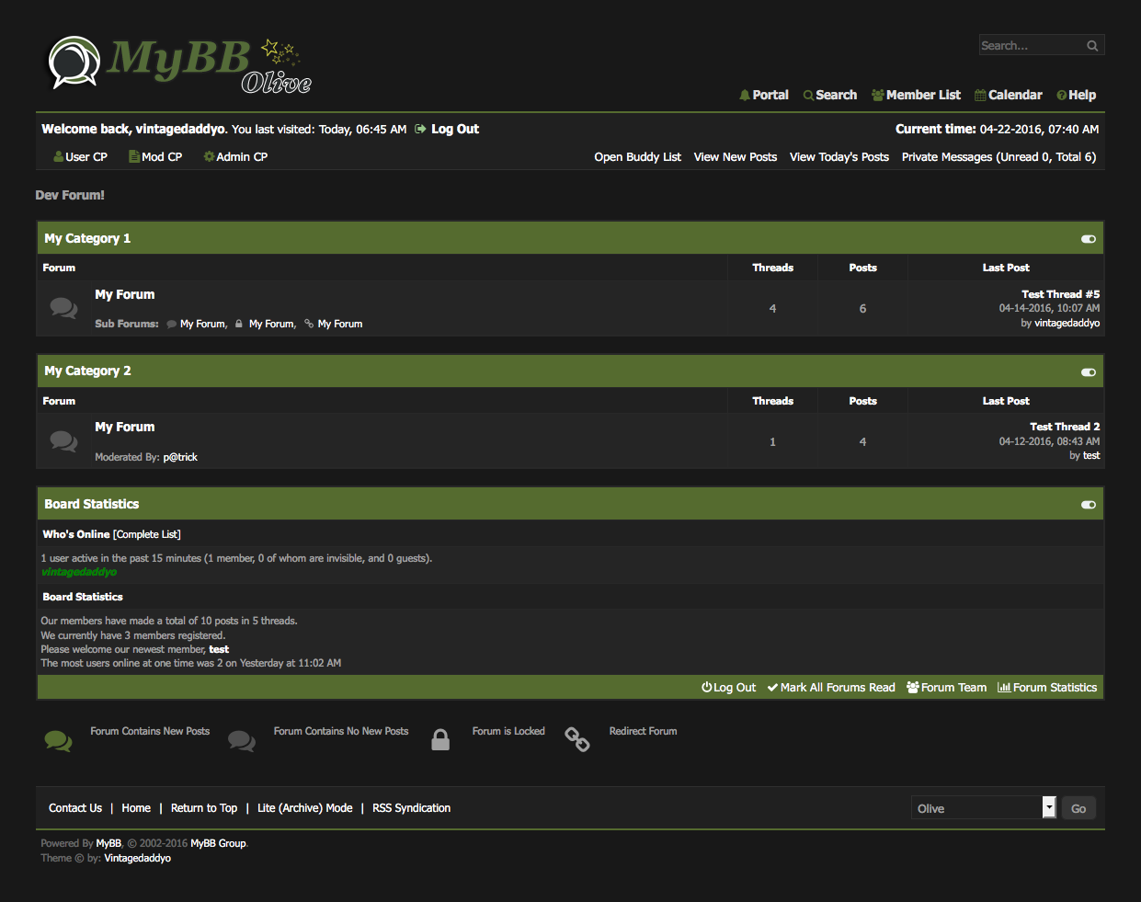Collapse the My Category 1 section

pos(1089,239)
